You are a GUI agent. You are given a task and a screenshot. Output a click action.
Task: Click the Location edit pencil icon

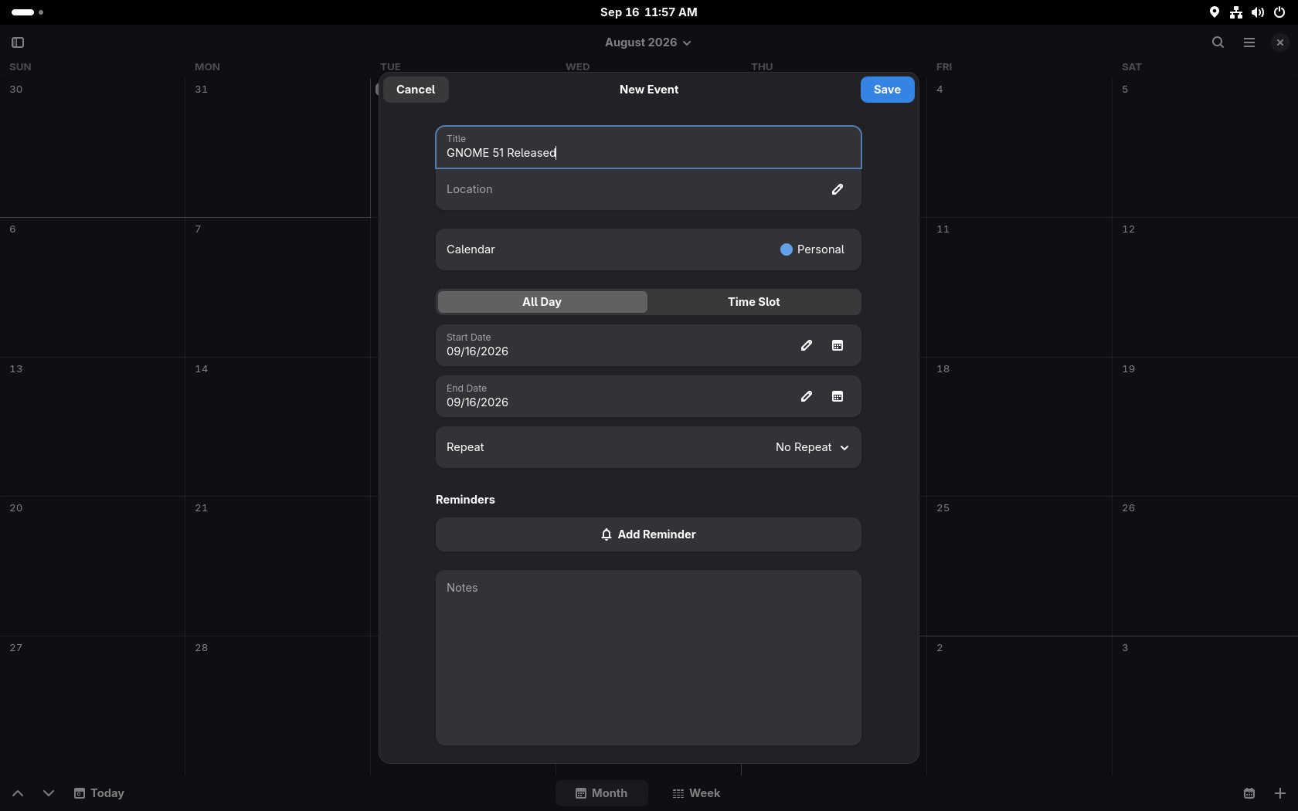pos(837,189)
